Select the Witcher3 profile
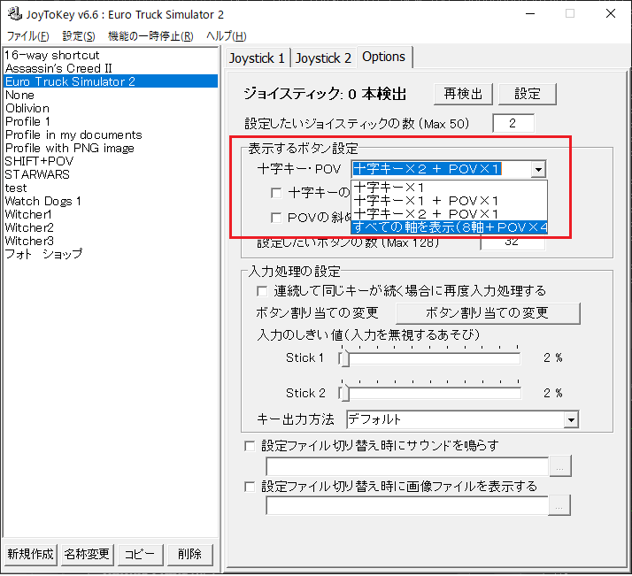Screen dimensions: 632x576 tap(111, 242)
